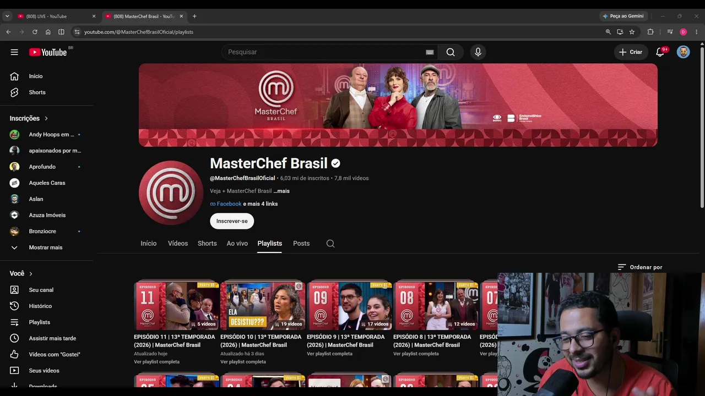Screen dimensions: 705x396
Task: Open Episódio 9 playlist thumbnail
Action: coord(349,305)
